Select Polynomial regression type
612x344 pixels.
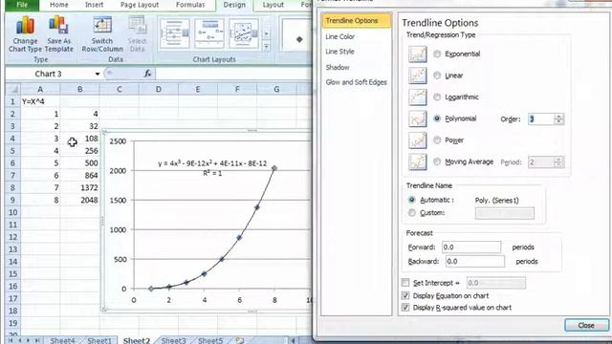[x=437, y=118]
